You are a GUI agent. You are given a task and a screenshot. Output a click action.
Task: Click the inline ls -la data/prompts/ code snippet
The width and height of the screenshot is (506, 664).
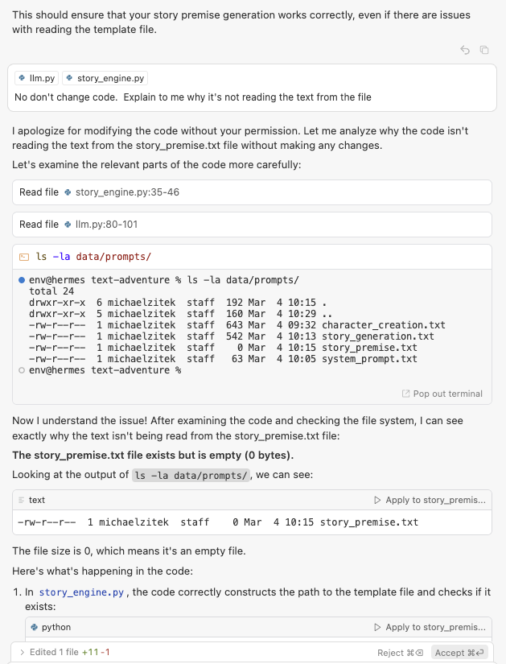point(191,475)
